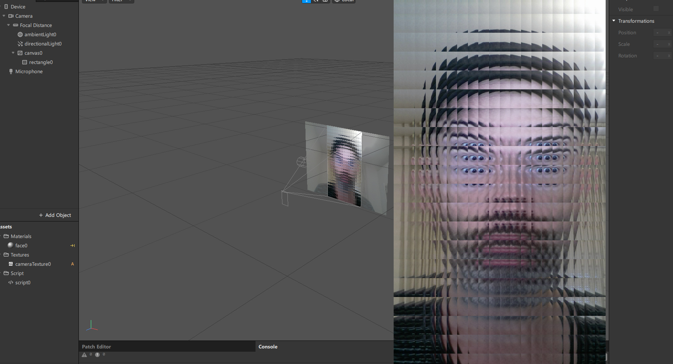Click the warning triangle icon in console bar
This screenshot has width=673, height=364.
[84, 355]
